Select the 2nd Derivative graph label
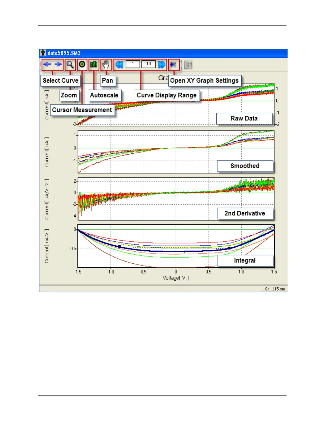The image size is (325, 421). click(x=245, y=213)
